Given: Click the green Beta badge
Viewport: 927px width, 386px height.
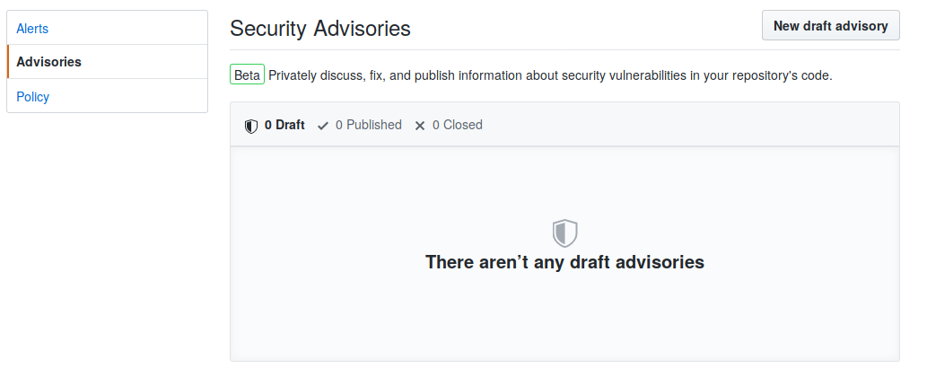Looking at the screenshot, I should pyautogui.click(x=247, y=75).
